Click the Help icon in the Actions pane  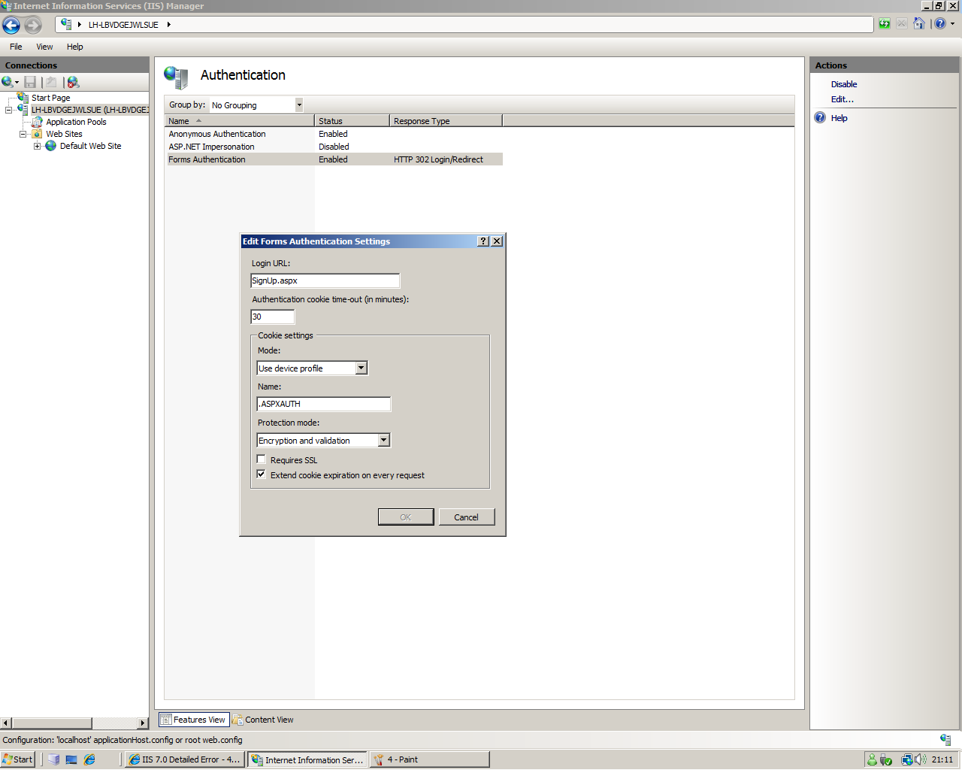pyautogui.click(x=820, y=118)
